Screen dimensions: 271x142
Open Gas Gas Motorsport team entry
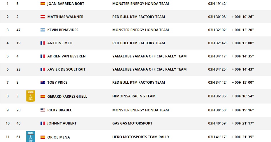click(132, 123)
